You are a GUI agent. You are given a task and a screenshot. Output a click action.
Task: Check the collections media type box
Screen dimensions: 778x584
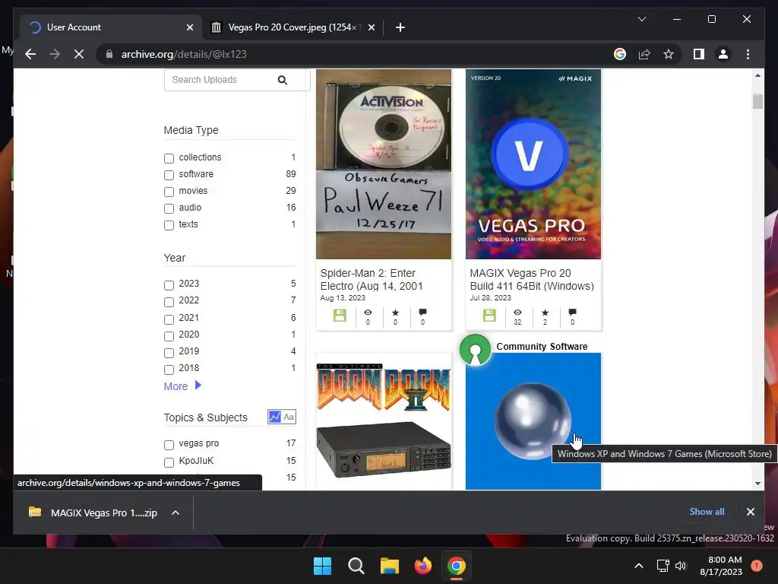(169, 158)
